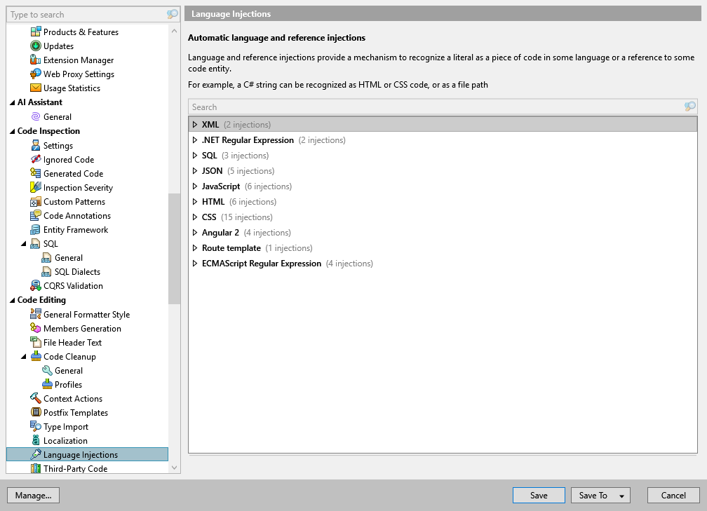Click the Manage button

point(33,495)
